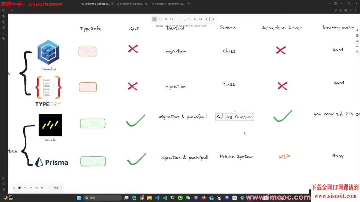Duplicate the selected element
This screenshot has height=202, width=360.
pyautogui.click(x=37, y=188)
